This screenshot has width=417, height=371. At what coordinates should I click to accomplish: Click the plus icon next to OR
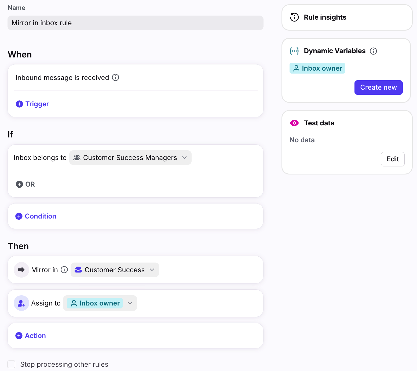[x=19, y=184]
